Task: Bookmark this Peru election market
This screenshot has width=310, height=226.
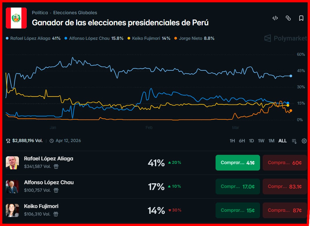Action: coord(301,18)
